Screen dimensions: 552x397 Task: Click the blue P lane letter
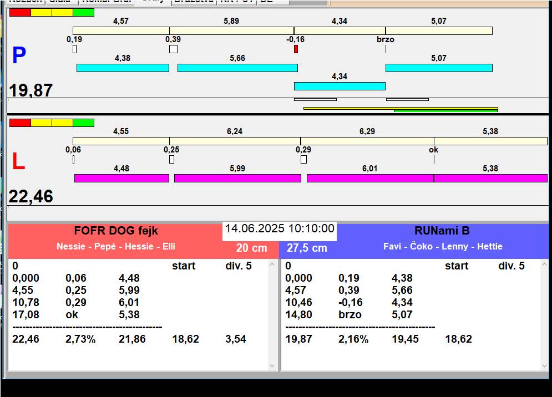point(19,55)
